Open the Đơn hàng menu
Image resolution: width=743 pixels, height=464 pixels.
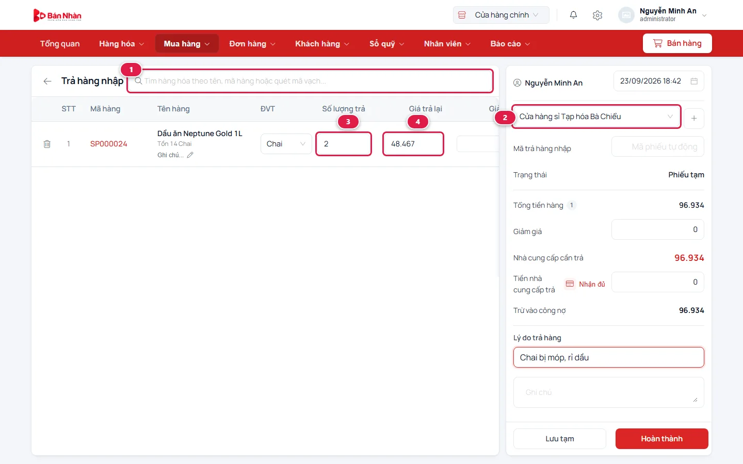[252, 44]
